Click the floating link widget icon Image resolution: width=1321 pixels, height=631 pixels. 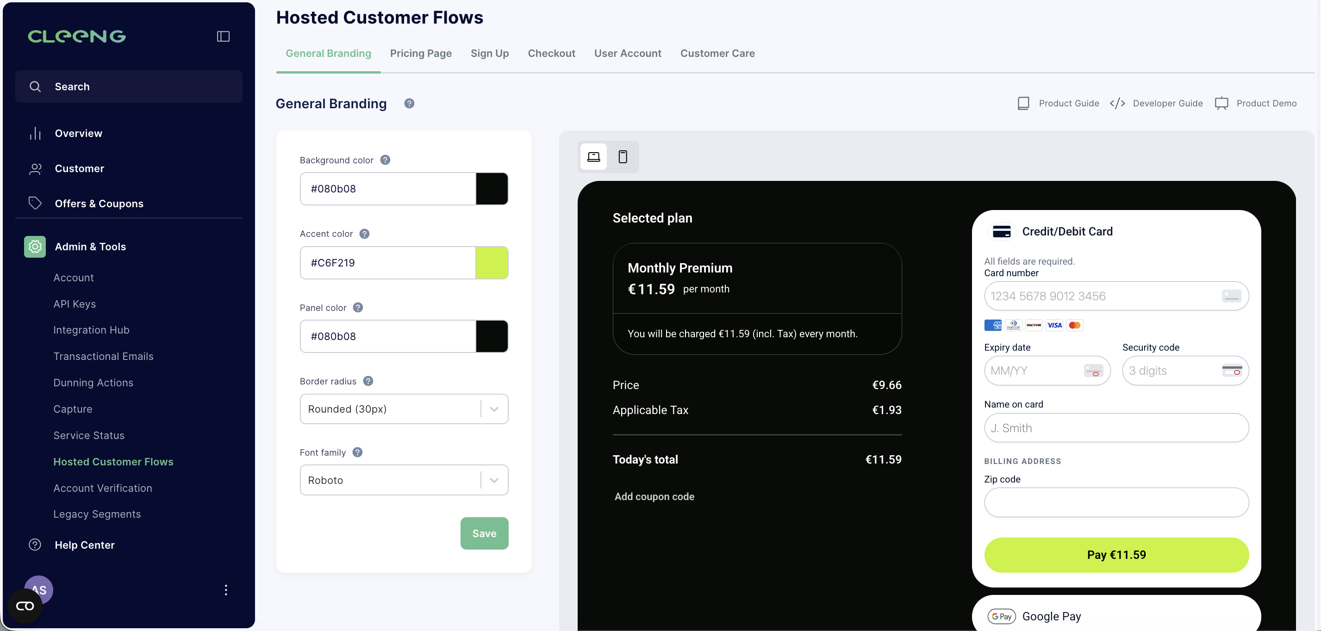(25, 606)
